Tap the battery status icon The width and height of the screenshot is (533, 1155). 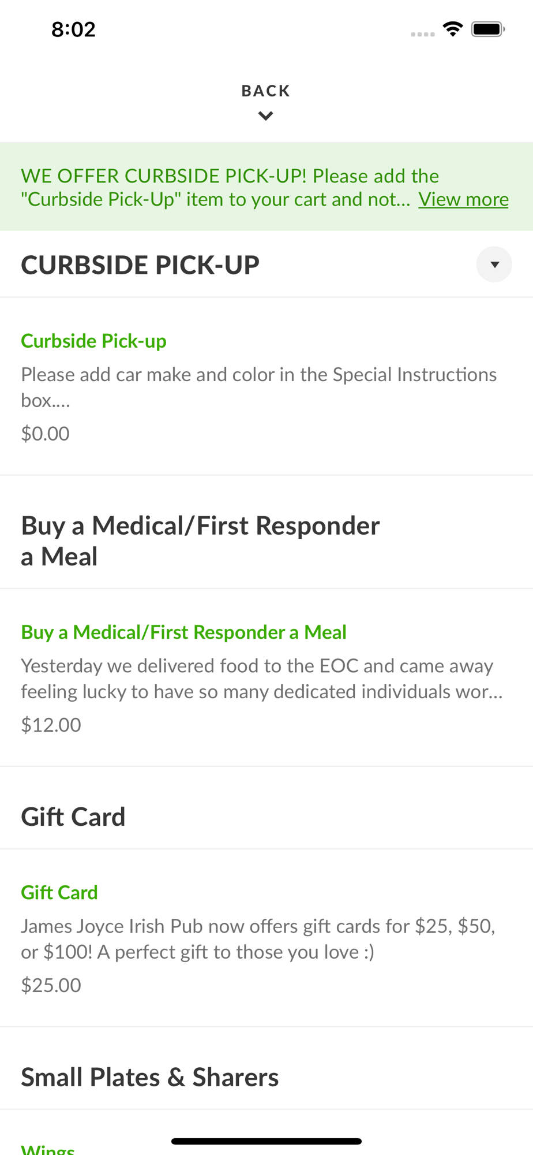coord(488,29)
